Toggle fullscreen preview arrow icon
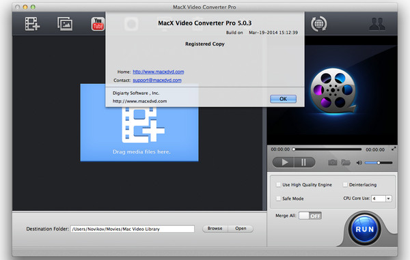 394,149
